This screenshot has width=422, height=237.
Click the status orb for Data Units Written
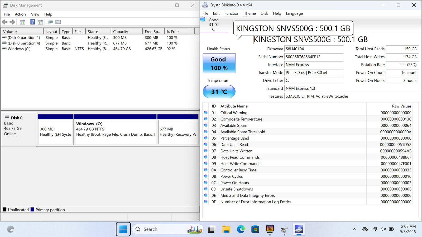(x=206, y=151)
